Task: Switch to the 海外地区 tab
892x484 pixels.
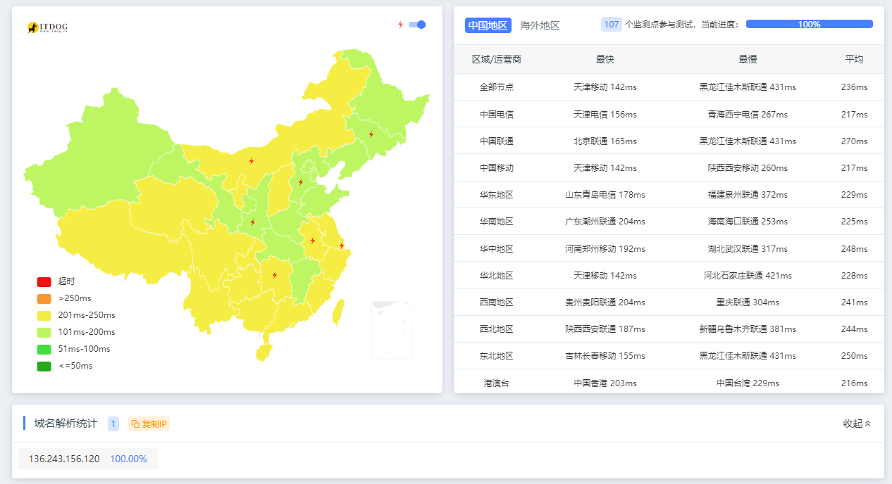Action: (x=540, y=25)
